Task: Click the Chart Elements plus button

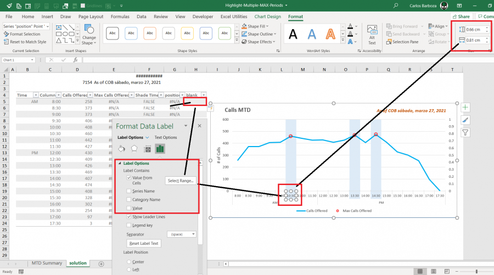Action: tap(465, 108)
